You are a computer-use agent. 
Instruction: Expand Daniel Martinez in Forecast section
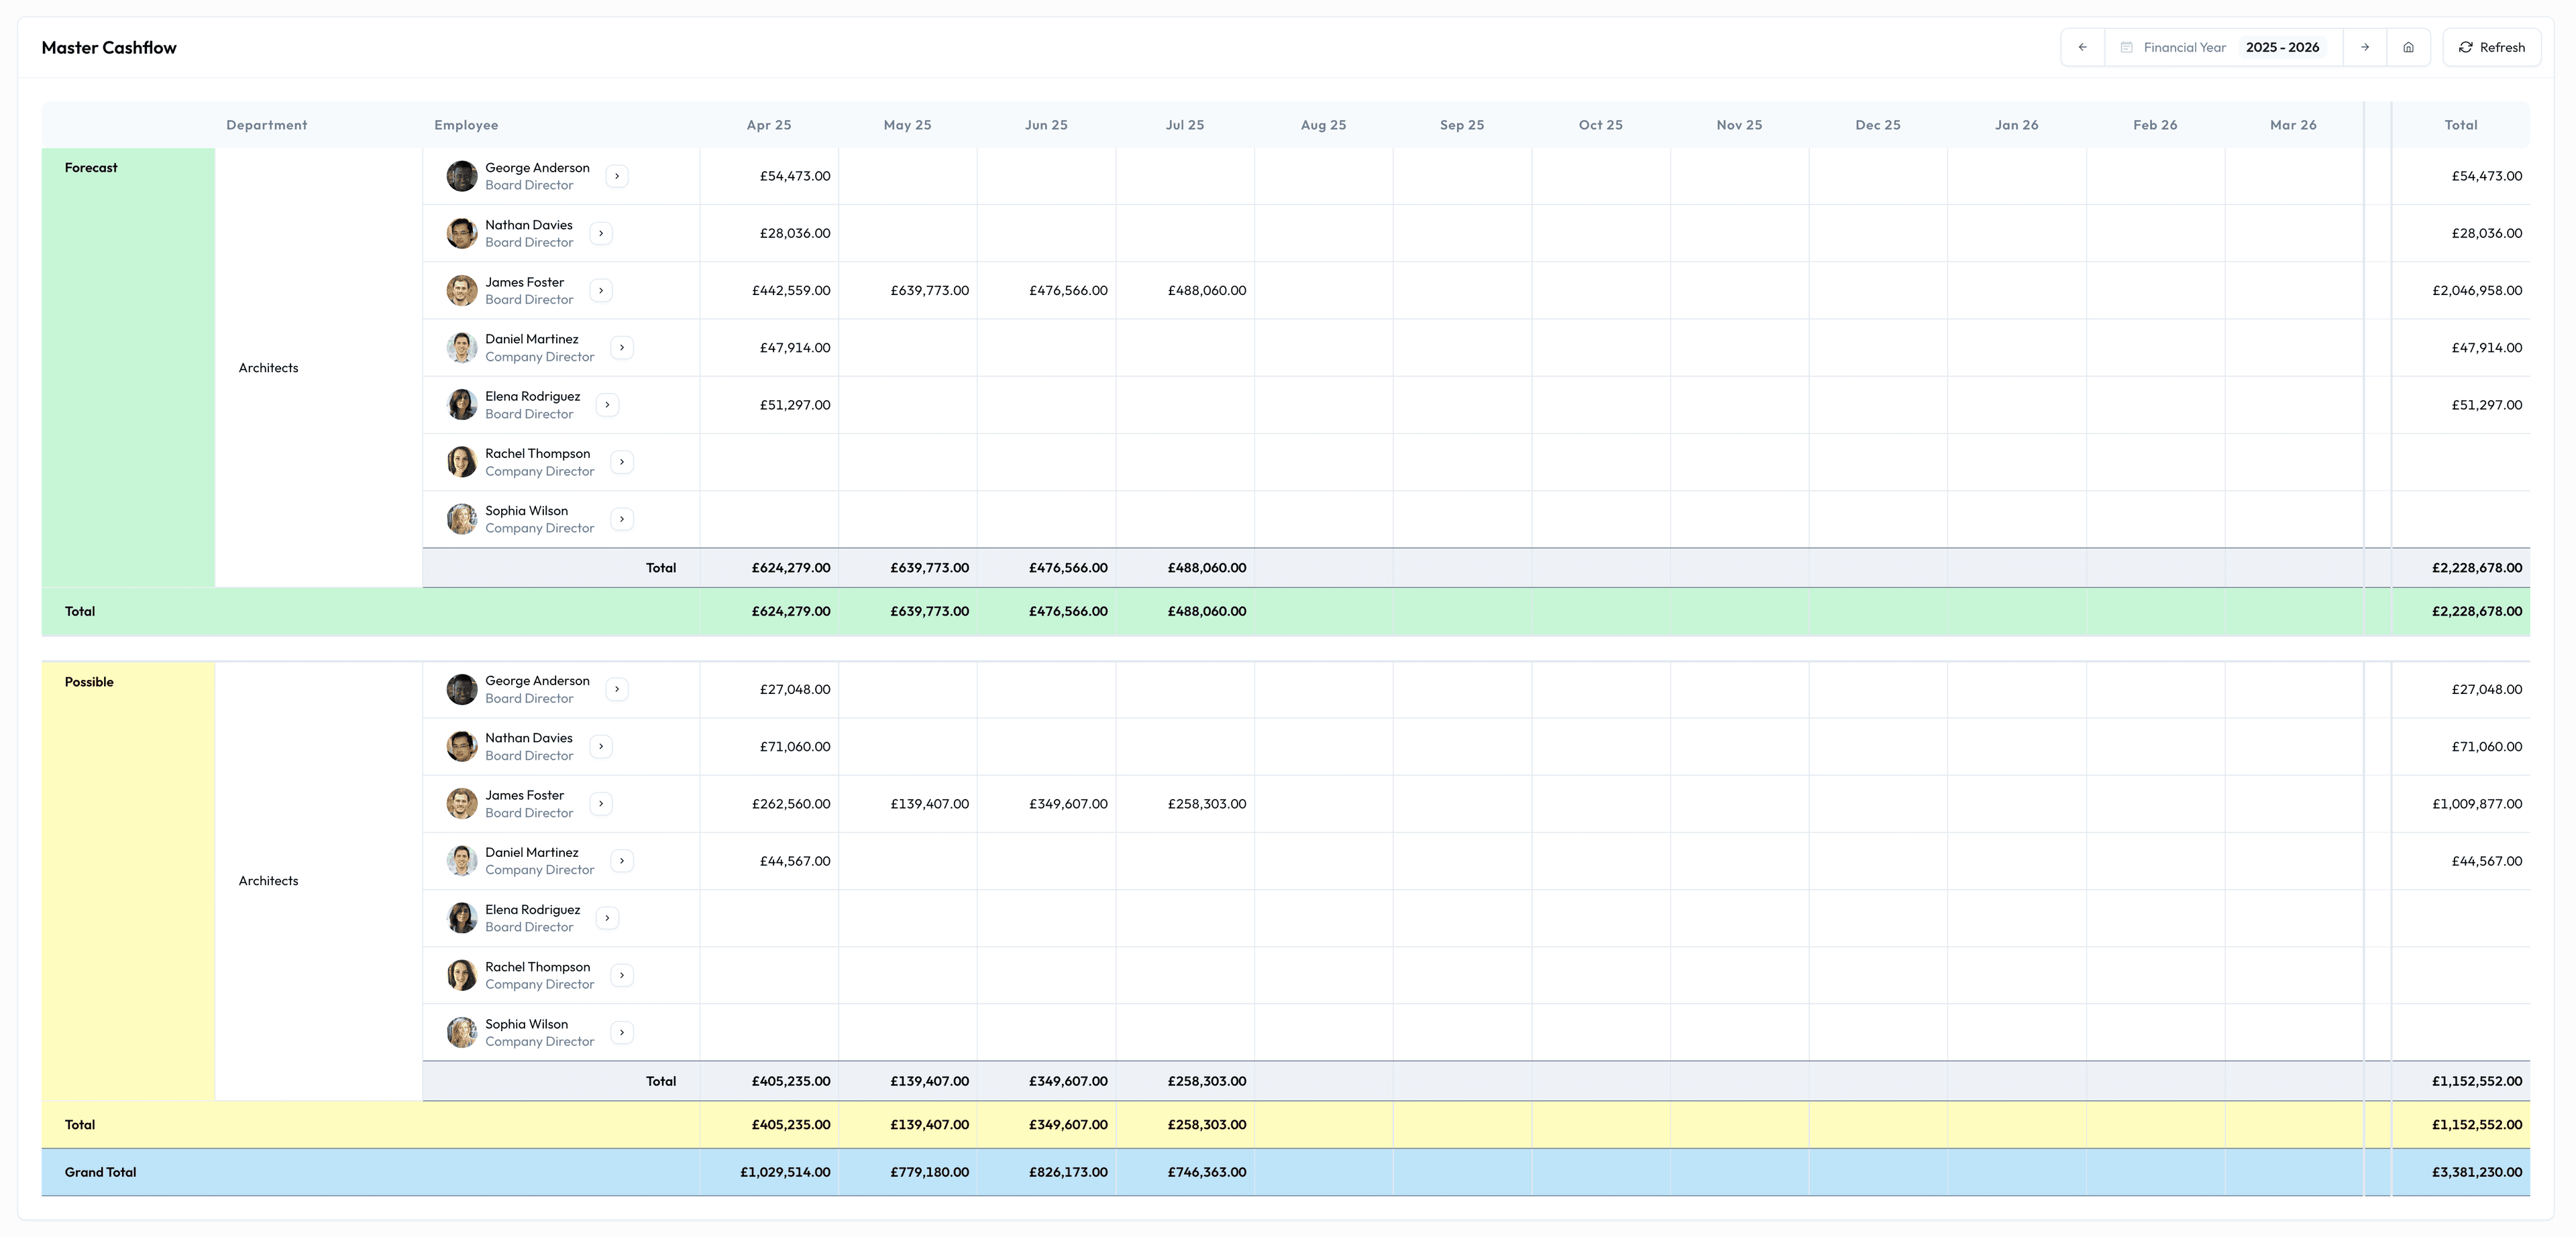click(x=622, y=348)
